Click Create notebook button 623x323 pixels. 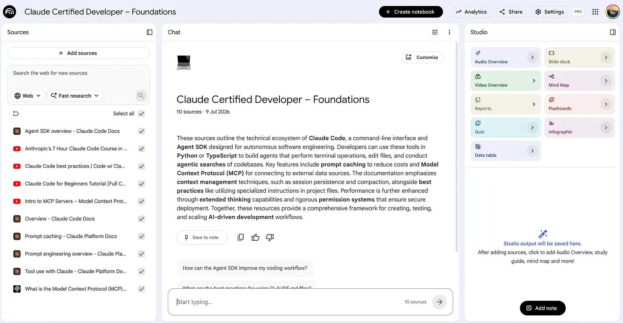pos(411,12)
